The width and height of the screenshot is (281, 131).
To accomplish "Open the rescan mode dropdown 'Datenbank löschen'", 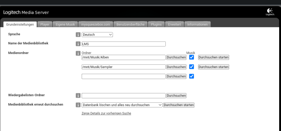I will coord(122,105).
